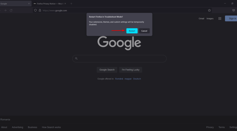Go forward with the forward arrow

click(x=5, y=10)
